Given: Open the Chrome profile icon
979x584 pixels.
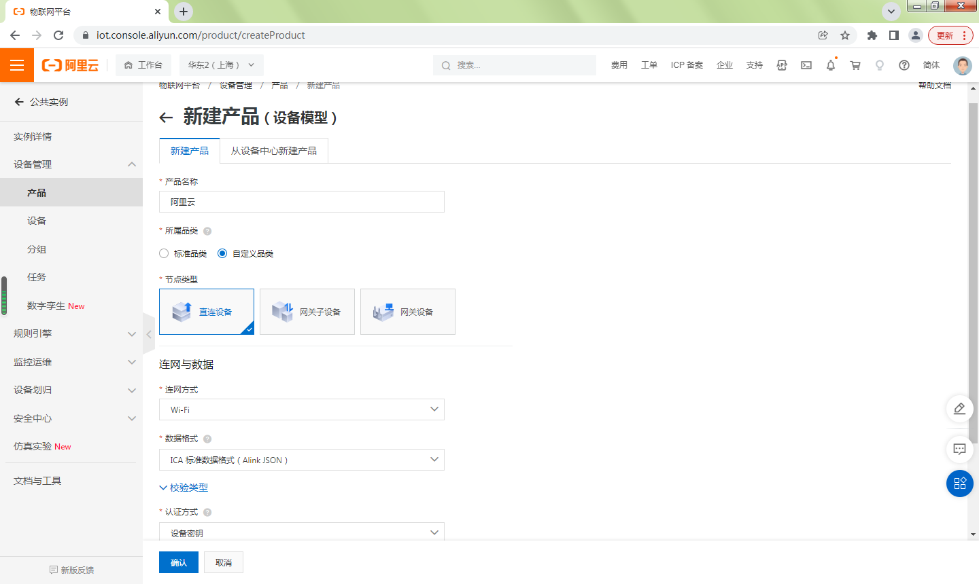Looking at the screenshot, I should pyautogui.click(x=916, y=35).
